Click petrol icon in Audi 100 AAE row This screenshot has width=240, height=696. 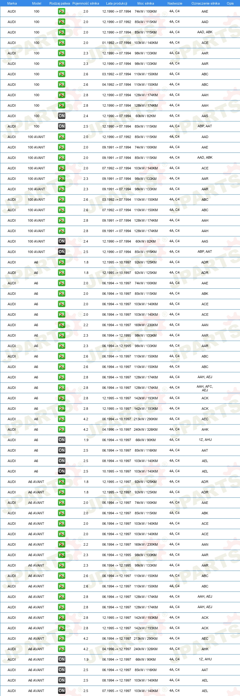(62, 11)
